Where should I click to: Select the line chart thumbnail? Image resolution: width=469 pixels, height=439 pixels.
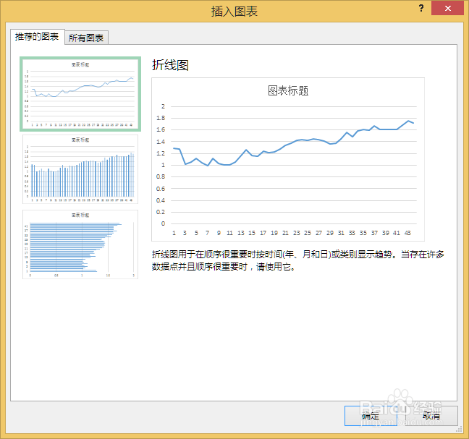(80, 94)
